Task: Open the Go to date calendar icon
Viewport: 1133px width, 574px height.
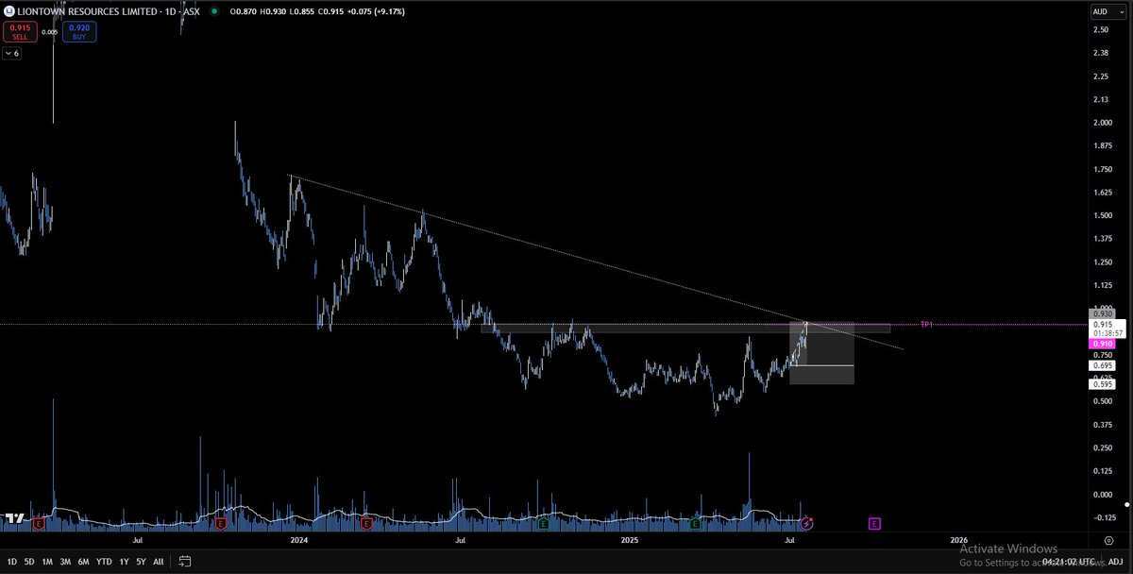Action: pos(184,561)
